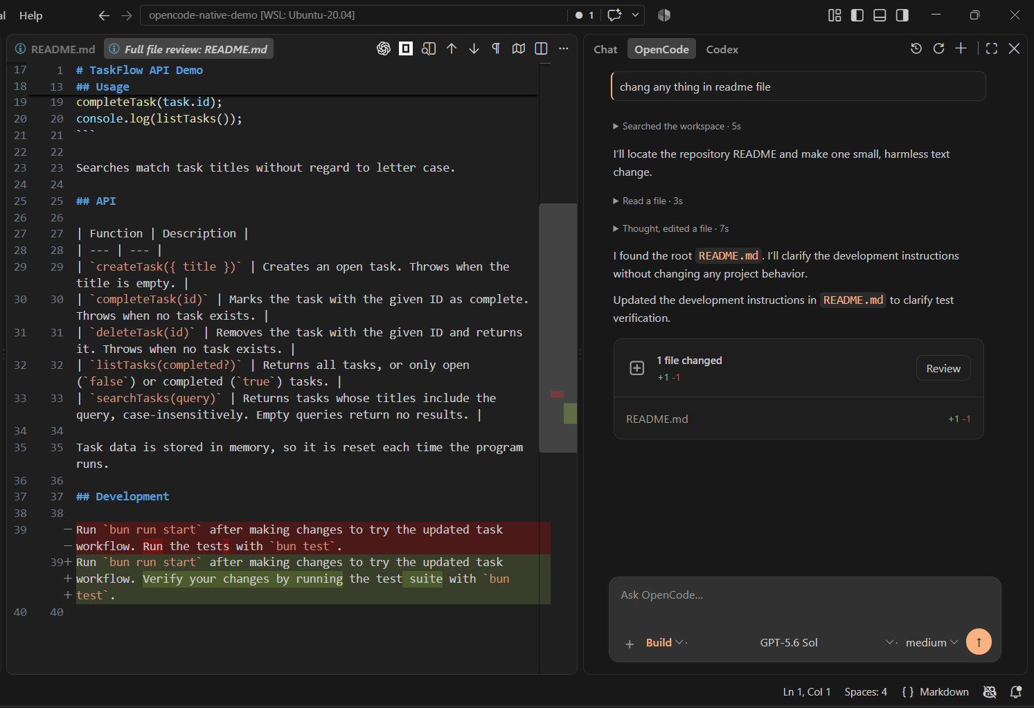Click the plus attach icon beside Build

(630, 644)
